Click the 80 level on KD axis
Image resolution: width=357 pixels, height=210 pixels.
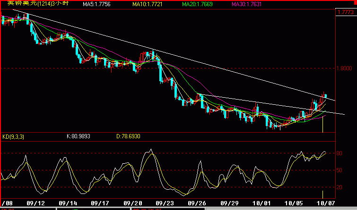(339, 153)
